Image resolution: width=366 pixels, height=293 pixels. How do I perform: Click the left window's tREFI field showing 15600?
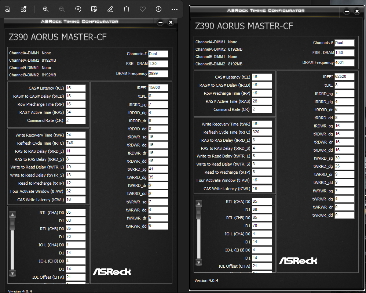tap(158, 88)
